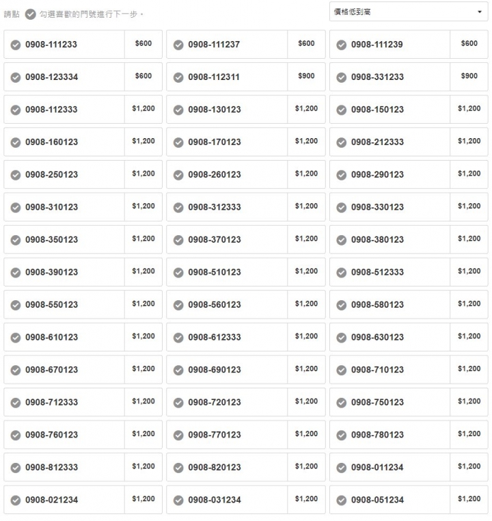The image size is (492, 521).
Task: Open the 價格低到高 sort dropdown
Action: coord(409,12)
